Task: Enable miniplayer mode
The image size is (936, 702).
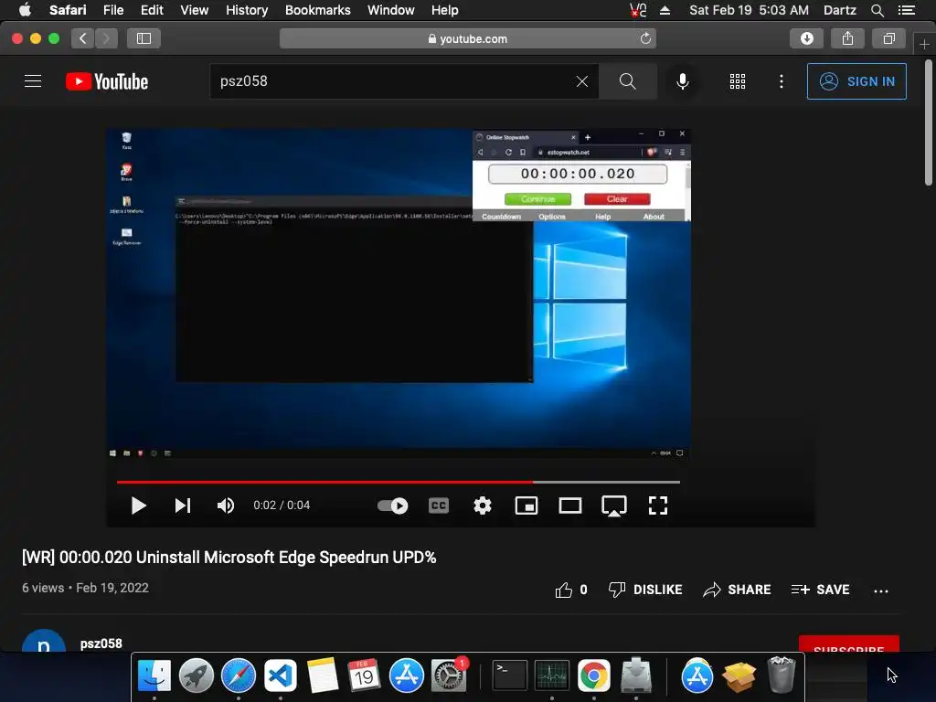Action: click(526, 505)
